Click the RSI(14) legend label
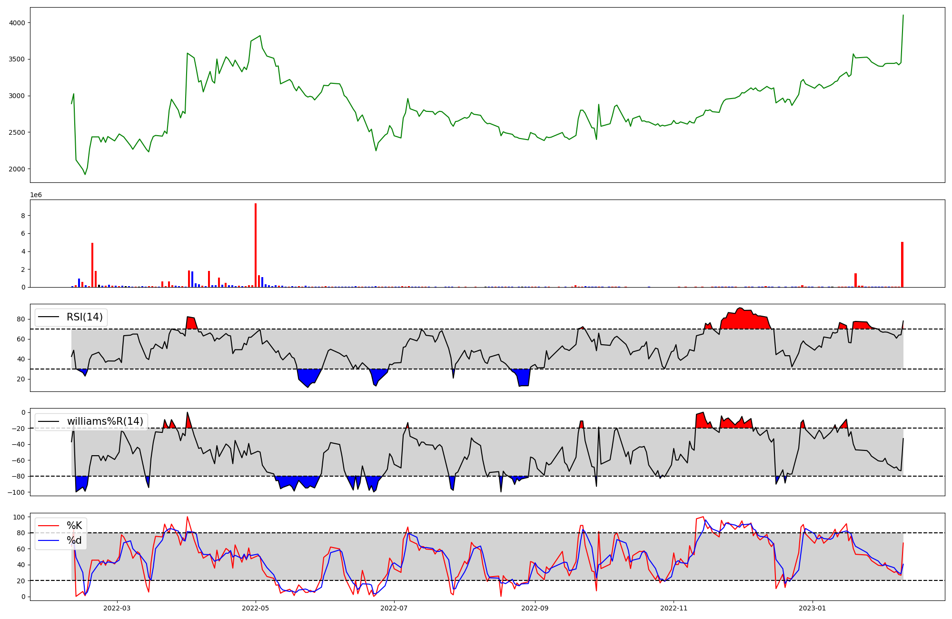This screenshot has width=952, height=619. [84, 317]
